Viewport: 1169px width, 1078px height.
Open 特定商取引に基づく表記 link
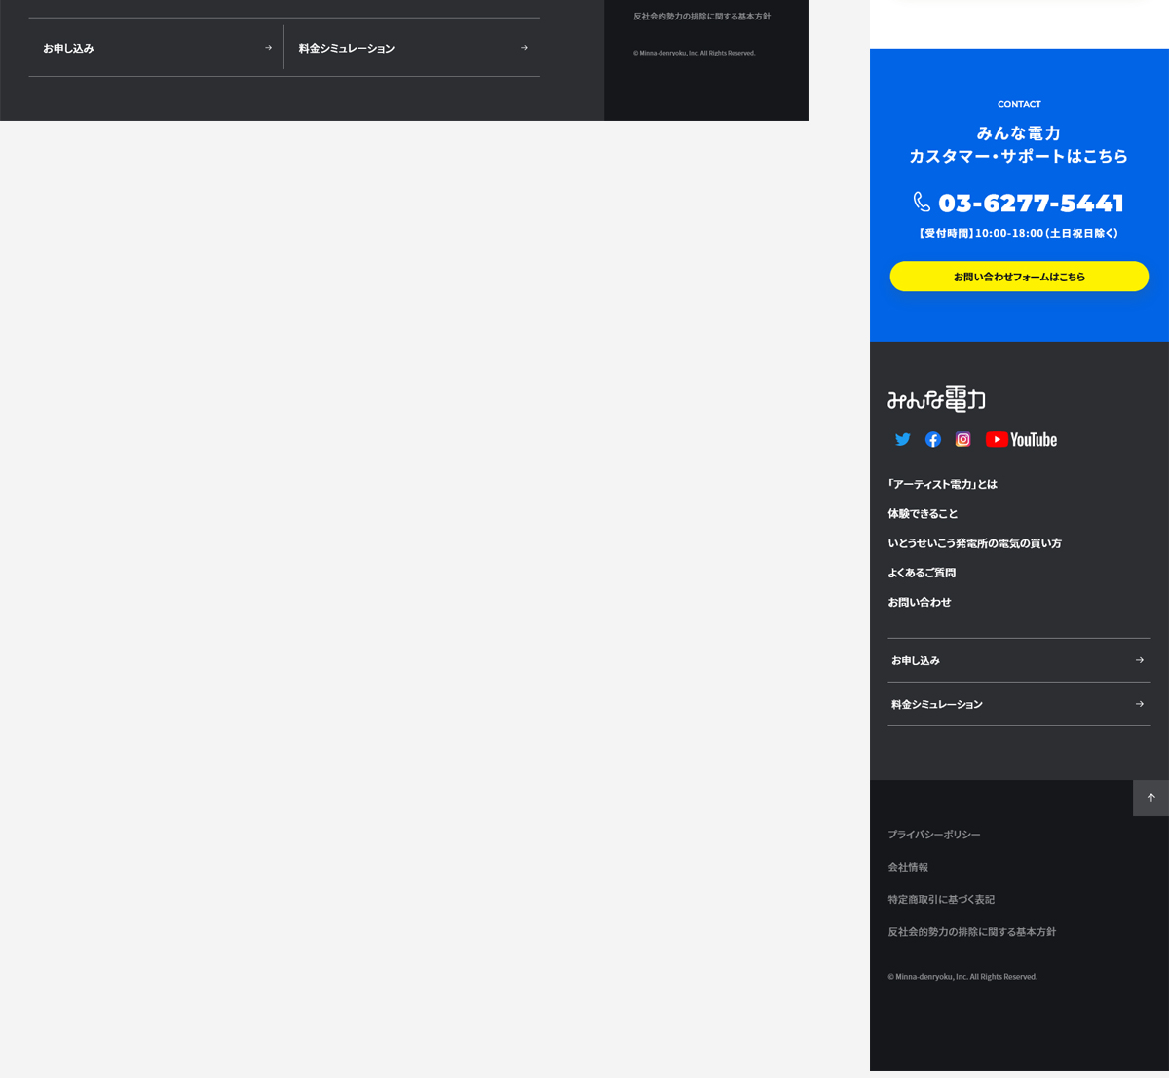click(x=941, y=899)
